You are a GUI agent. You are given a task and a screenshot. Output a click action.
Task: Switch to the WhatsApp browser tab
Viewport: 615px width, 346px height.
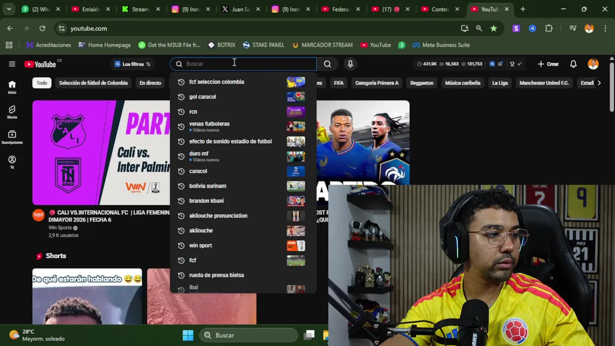click(x=40, y=9)
